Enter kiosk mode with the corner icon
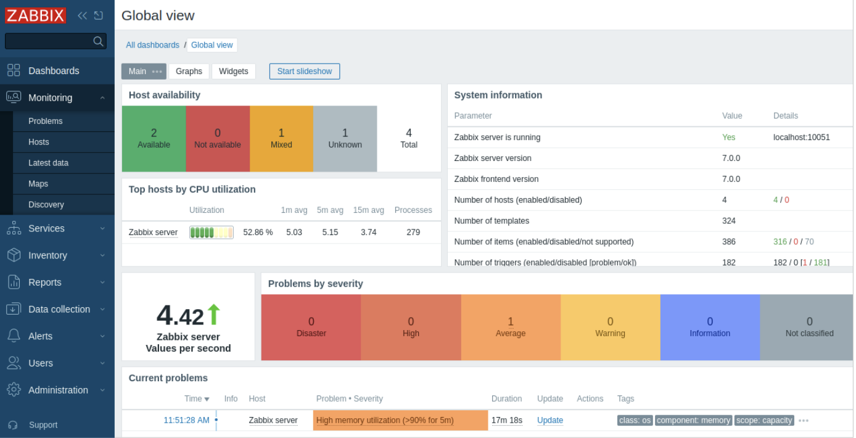 (x=99, y=15)
